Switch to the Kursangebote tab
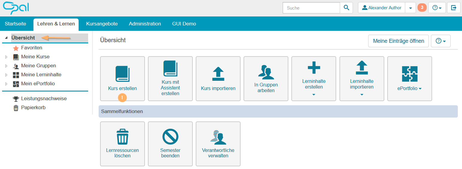The width and height of the screenshot is (462, 169). (102, 24)
